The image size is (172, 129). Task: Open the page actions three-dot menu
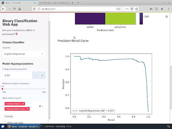127,9
